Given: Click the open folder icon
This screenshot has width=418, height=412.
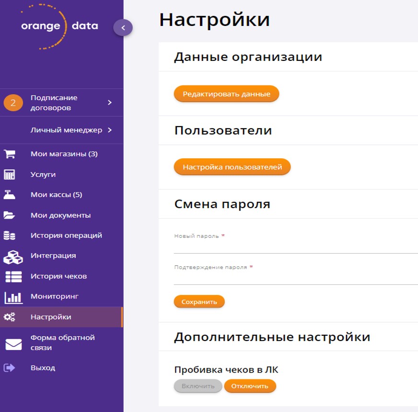Looking at the screenshot, I should tap(9, 215).
